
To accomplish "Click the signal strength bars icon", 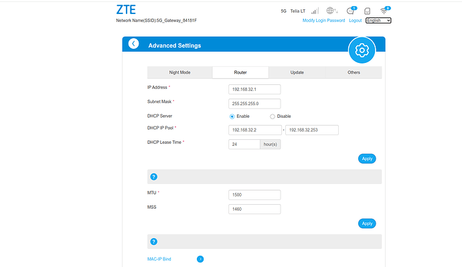I will (x=315, y=11).
